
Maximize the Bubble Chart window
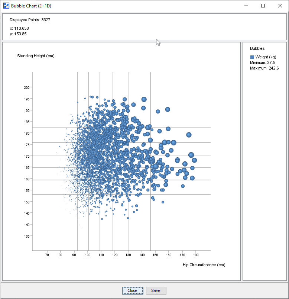click(x=263, y=6)
